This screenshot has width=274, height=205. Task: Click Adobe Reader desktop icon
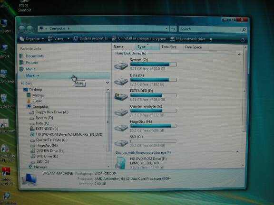click(x=6, y=176)
